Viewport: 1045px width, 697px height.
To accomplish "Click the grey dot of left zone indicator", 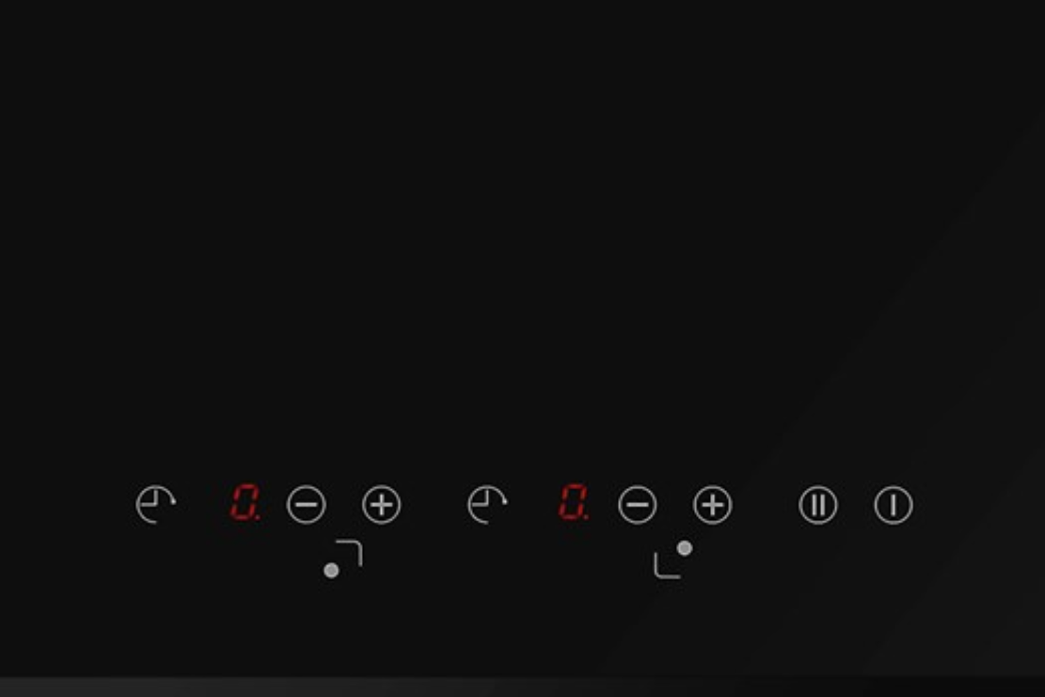I will 332,570.
